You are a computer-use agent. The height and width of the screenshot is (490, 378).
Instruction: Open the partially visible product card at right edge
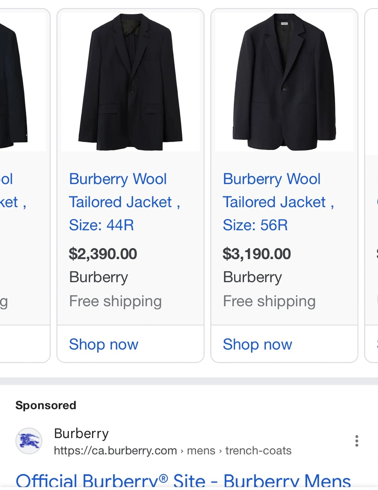pos(371,185)
